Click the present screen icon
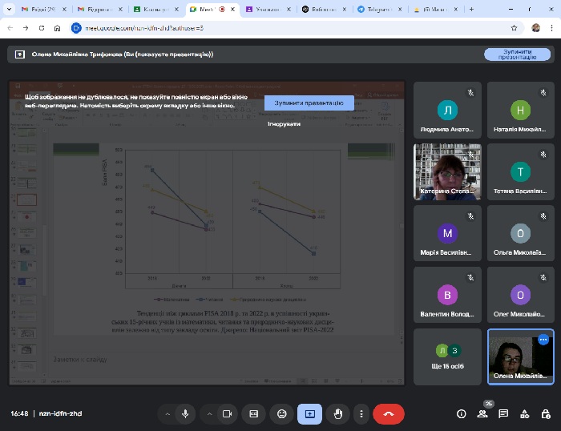The image size is (561, 431). [309, 413]
